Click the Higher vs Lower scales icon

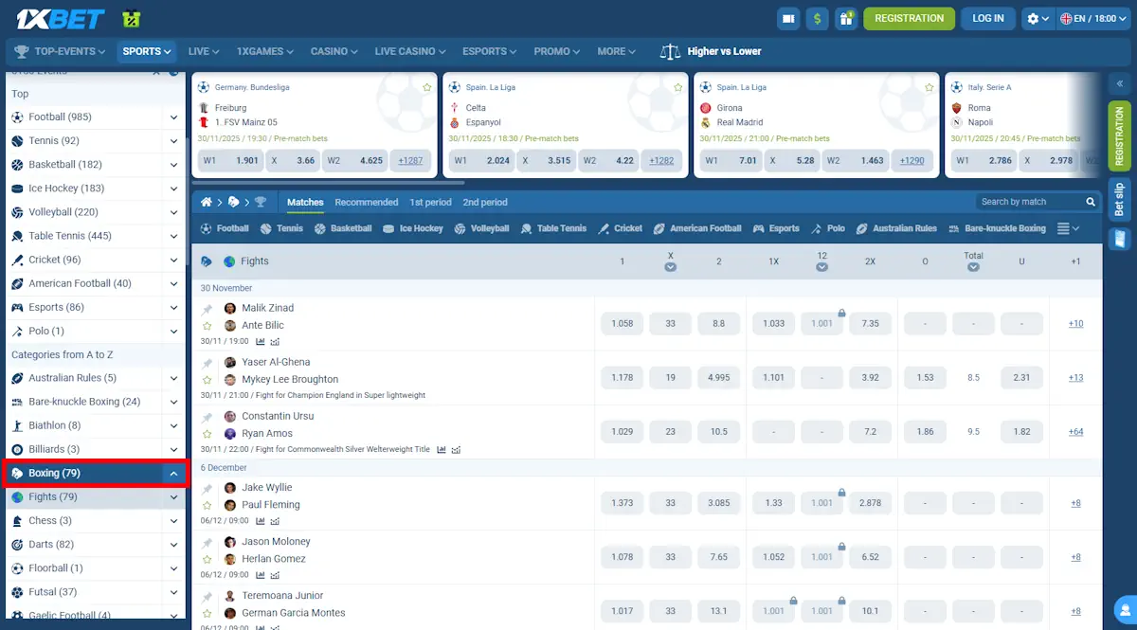click(x=670, y=51)
